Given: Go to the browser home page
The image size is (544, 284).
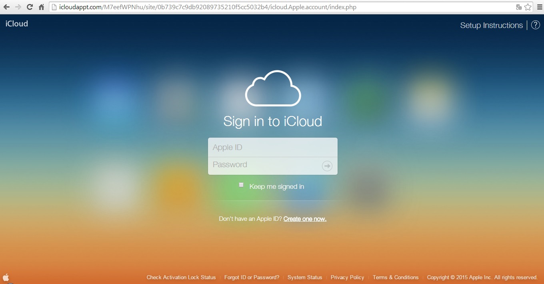Looking at the screenshot, I should click(41, 7).
